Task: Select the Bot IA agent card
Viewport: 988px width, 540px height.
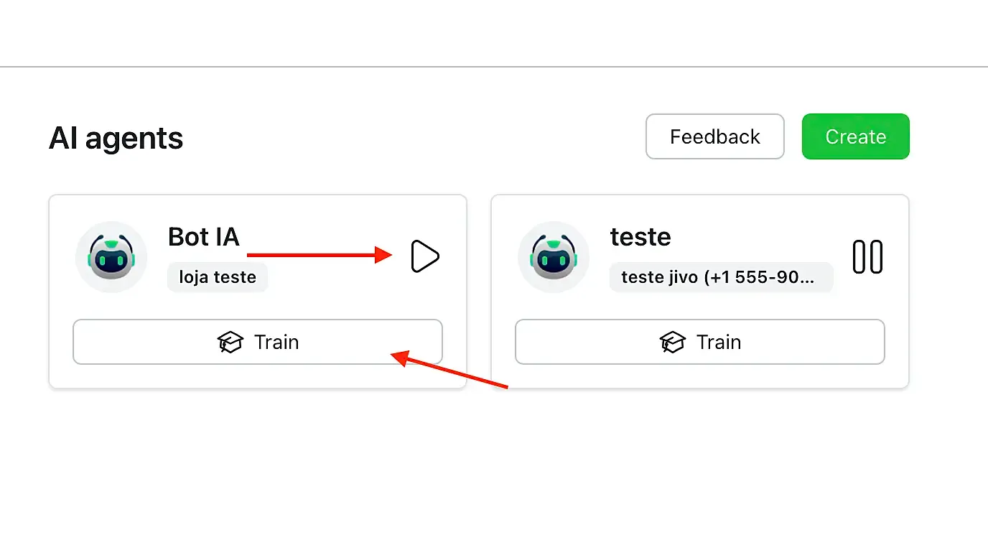Action: point(258,292)
